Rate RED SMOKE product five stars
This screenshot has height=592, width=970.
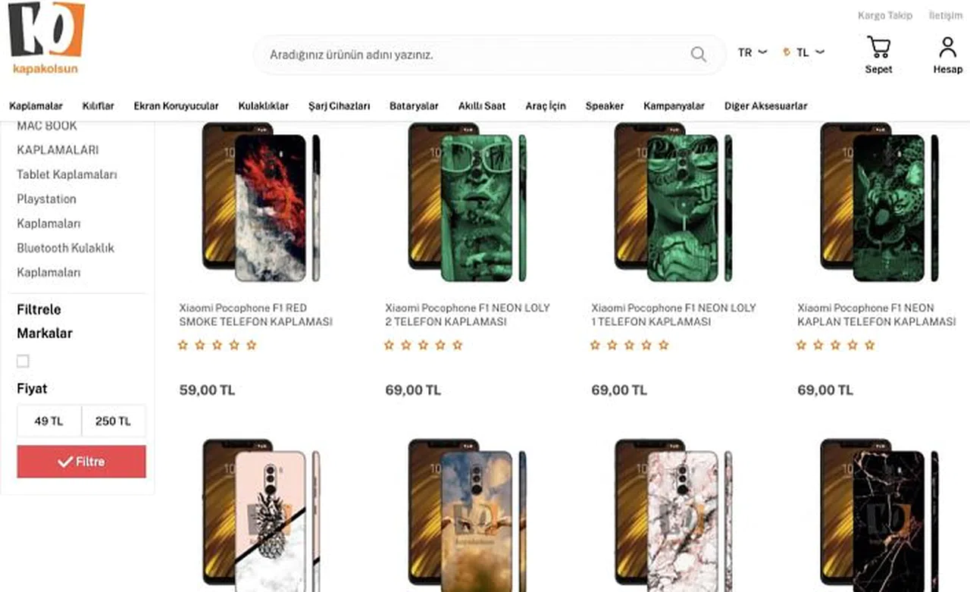[252, 345]
